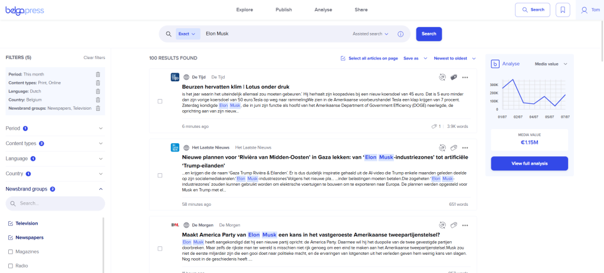
Task: Go to the Explore menu
Action: tap(245, 10)
